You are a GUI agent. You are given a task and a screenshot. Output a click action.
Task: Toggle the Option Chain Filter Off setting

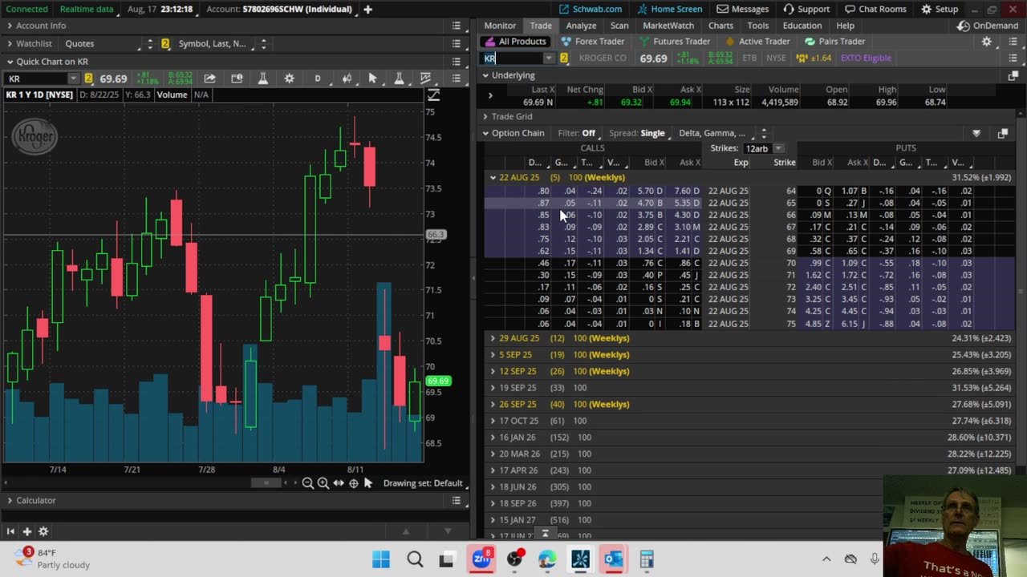click(577, 133)
